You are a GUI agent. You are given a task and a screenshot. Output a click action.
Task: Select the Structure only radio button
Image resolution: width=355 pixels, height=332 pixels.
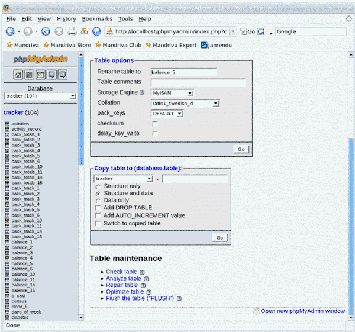click(98, 187)
